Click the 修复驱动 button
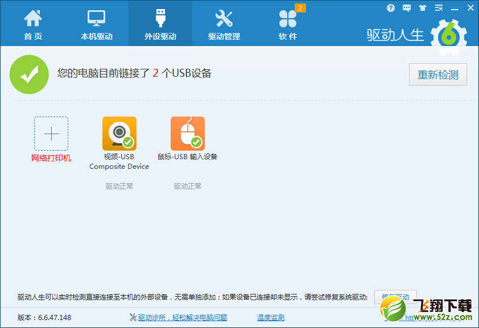Viewport: 479px width, 328px height. click(x=395, y=297)
